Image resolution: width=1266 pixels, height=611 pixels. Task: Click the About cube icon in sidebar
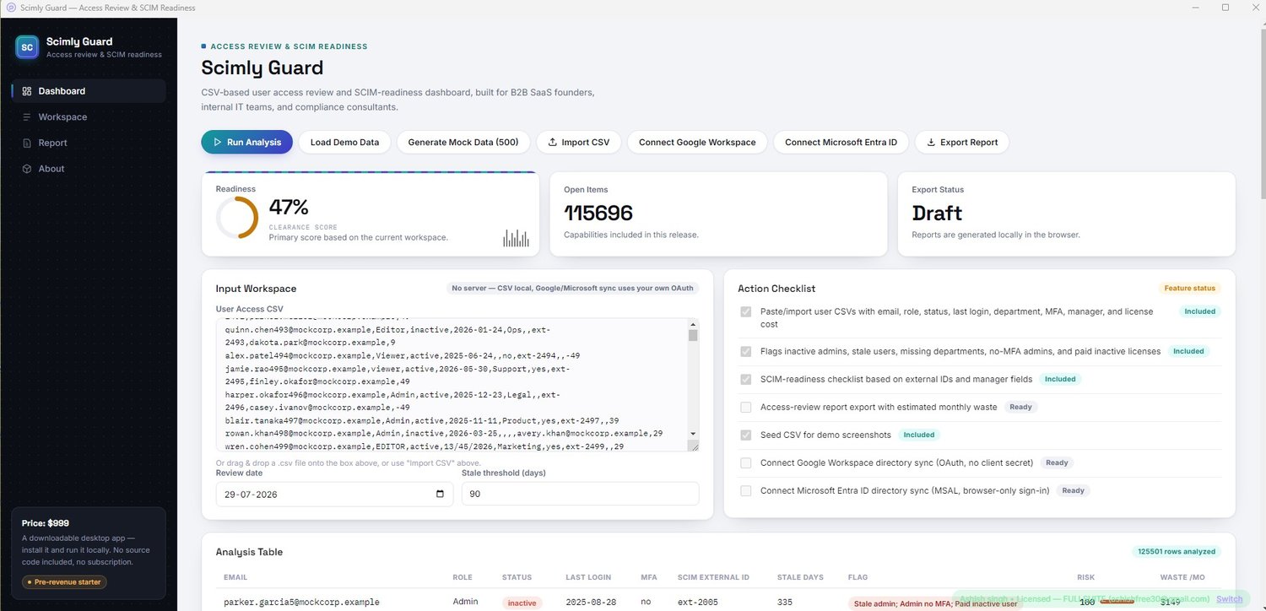(x=27, y=169)
